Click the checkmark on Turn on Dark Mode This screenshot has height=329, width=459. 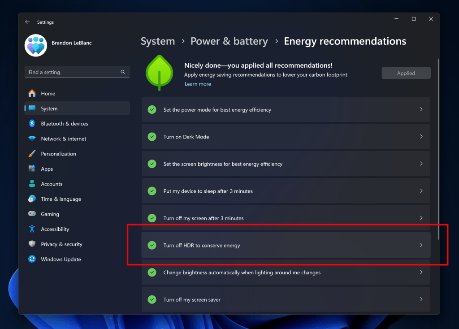point(152,137)
